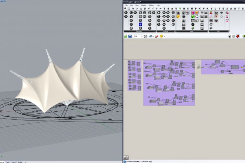Enable red shaded preview mode
Screen dimensions: 245x163
click(x=238, y=36)
